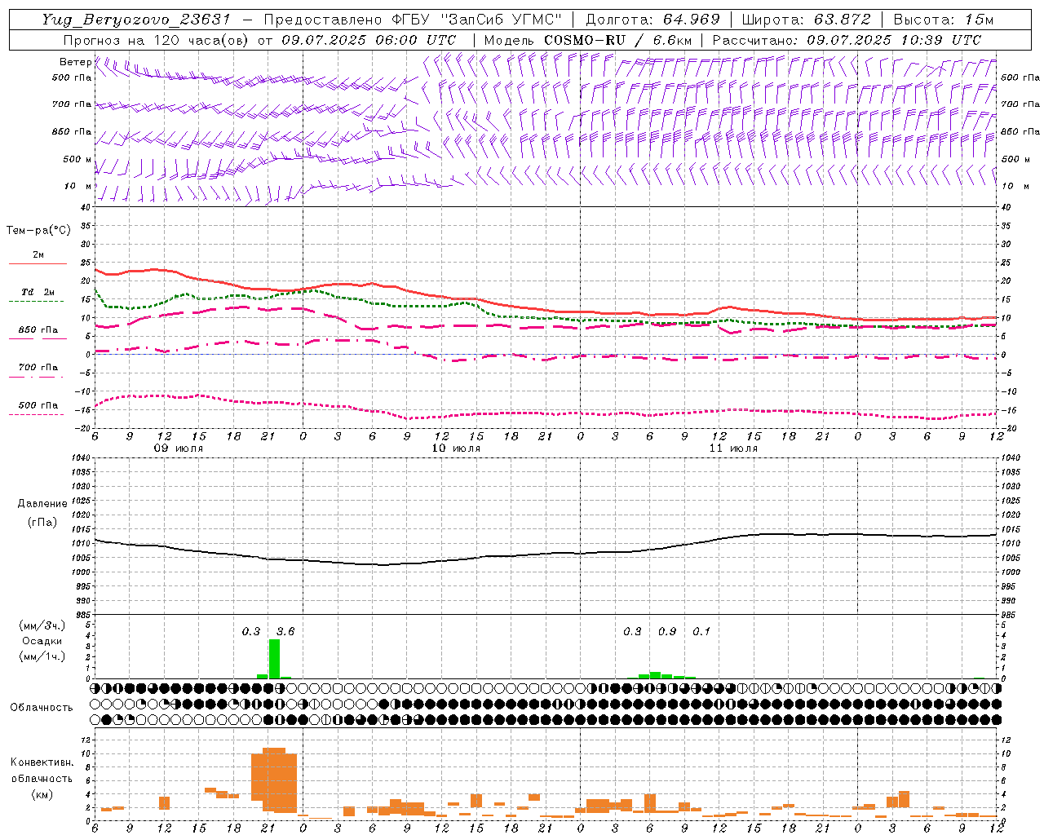Click the Долгота: 64.969 value

pyautogui.click(x=652, y=20)
